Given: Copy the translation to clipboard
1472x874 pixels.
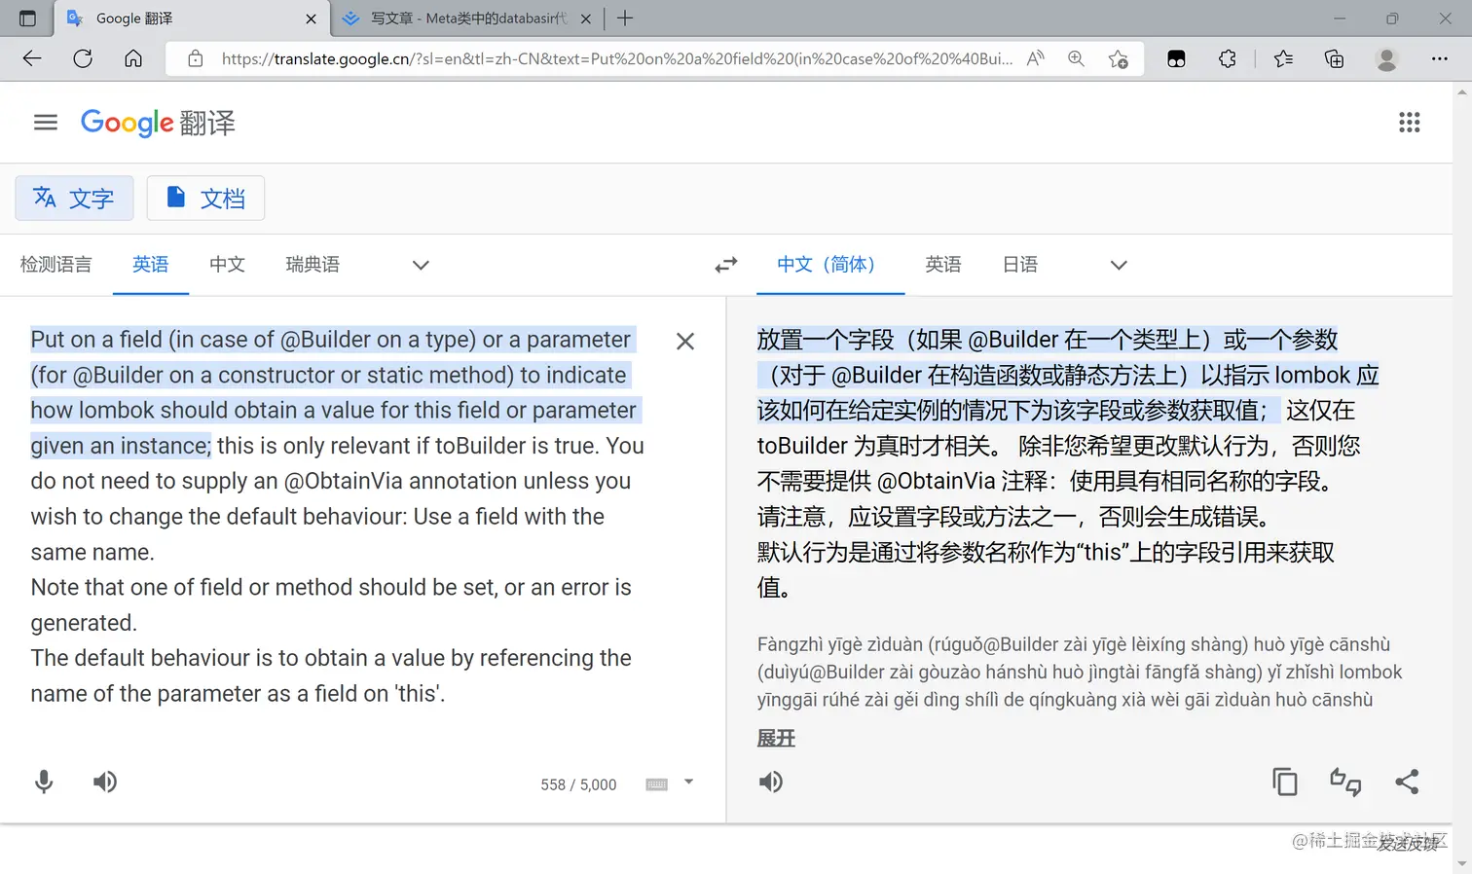Looking at the screenshot, I should click(x=1285, y=782).
